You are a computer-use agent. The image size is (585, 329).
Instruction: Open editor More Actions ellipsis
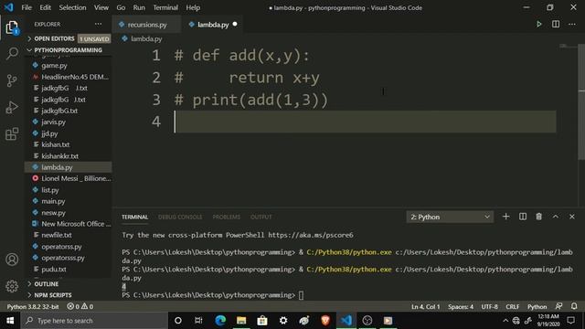pyautogui.click(x=572, y=25)
